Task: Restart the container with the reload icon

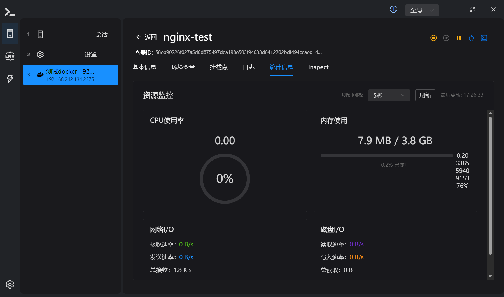Action: (471, 38)
